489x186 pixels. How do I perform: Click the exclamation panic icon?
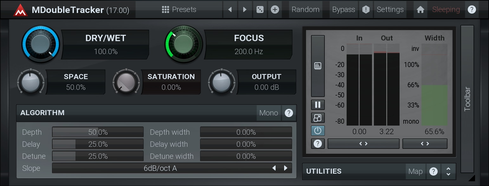pos(366,9)
